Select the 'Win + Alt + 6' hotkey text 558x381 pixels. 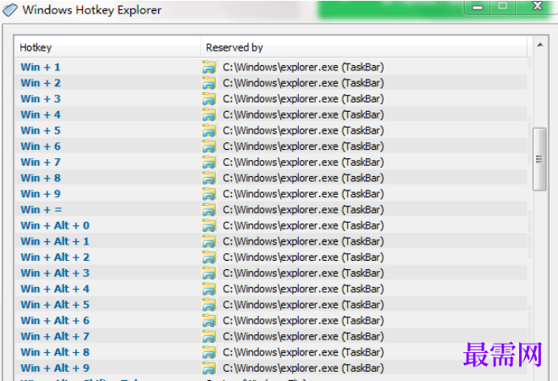[x=55, y=321]
